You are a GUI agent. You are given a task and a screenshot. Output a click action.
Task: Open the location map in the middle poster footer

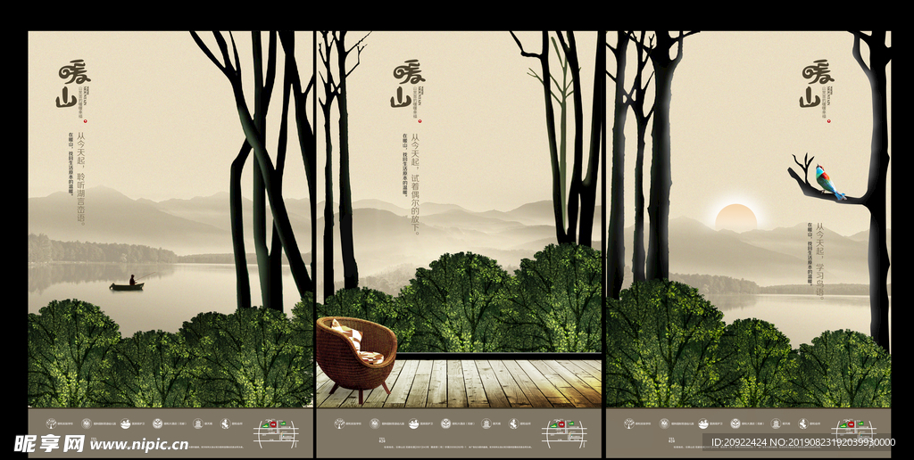click(564, 431)
